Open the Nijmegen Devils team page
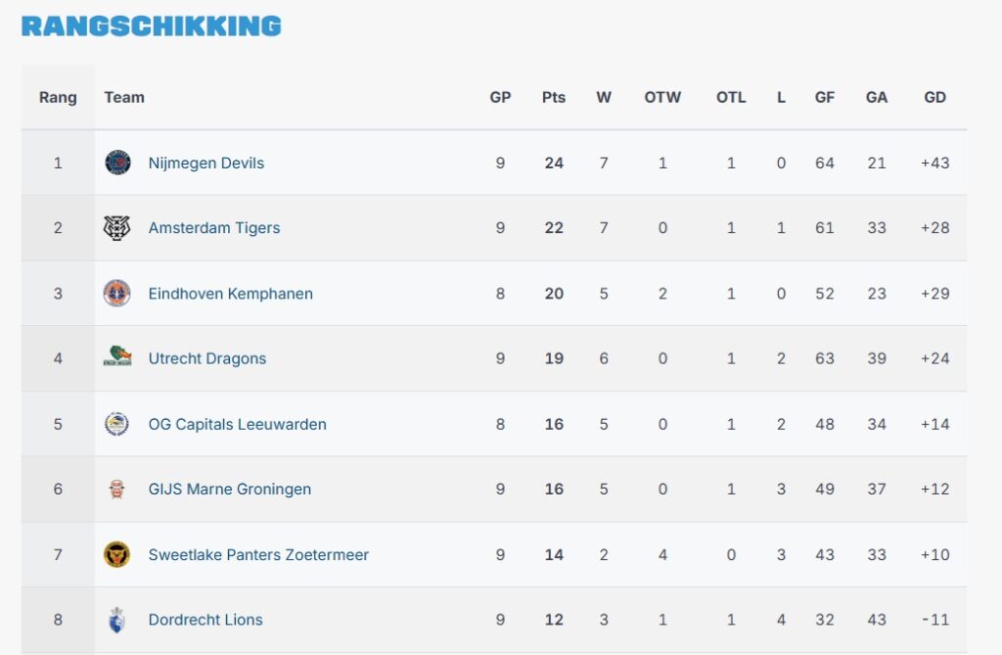This screenshot has height=655, width=1002. [x=205, y=163]
